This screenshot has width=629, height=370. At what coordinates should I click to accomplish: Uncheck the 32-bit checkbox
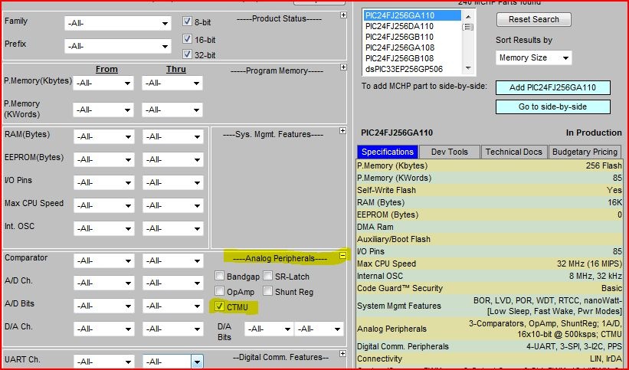coord(187,54)
